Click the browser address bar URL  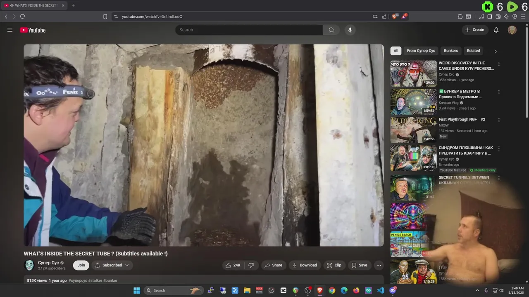[152, 16]
